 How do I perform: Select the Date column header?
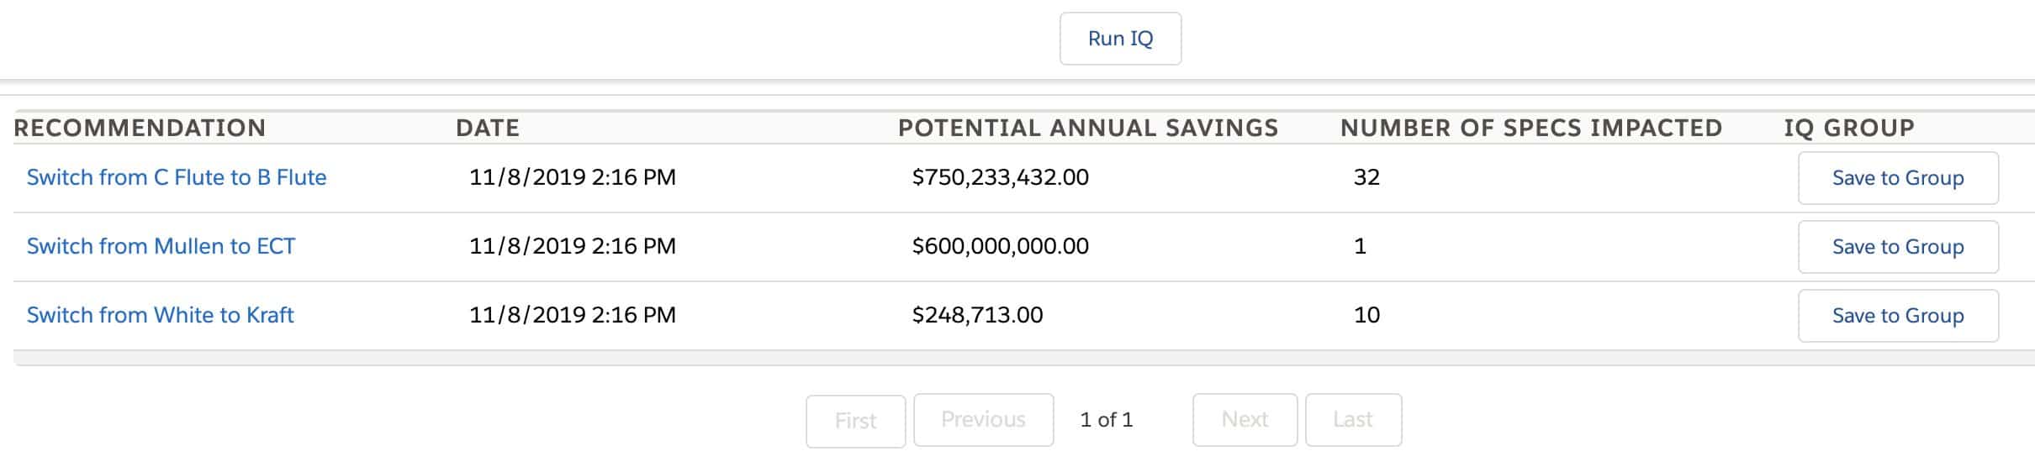488,128
